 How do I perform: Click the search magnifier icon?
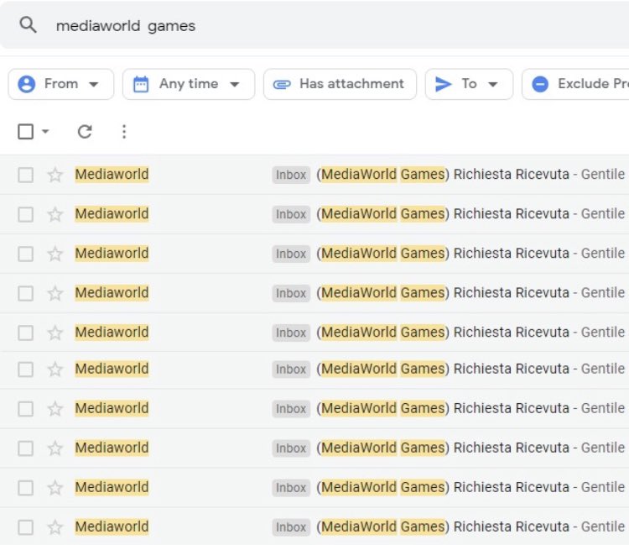click(x=28, y=25)
